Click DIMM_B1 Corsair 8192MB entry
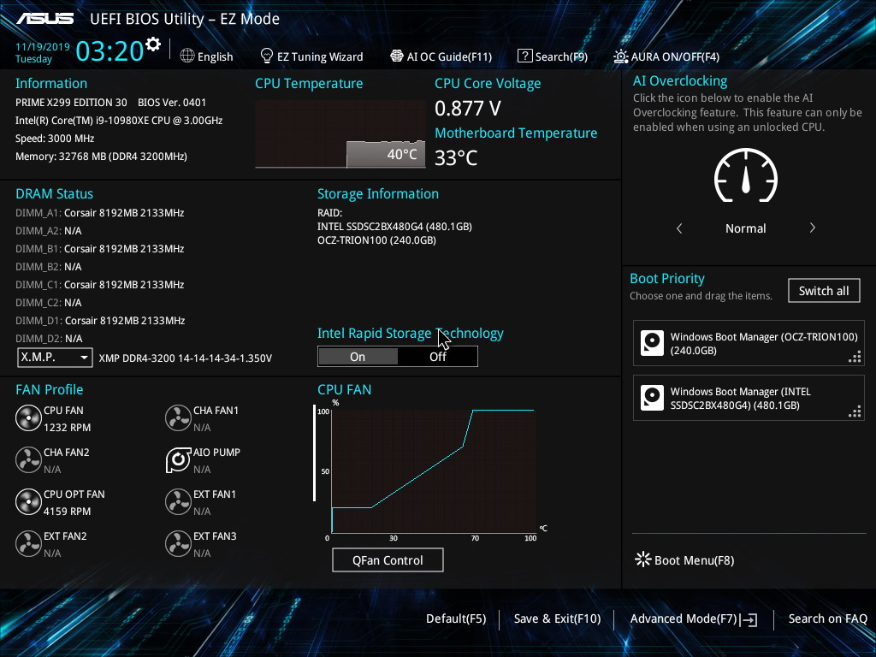Image resolution: width=876 pixels, height=657 pixels. coord(99,249)
